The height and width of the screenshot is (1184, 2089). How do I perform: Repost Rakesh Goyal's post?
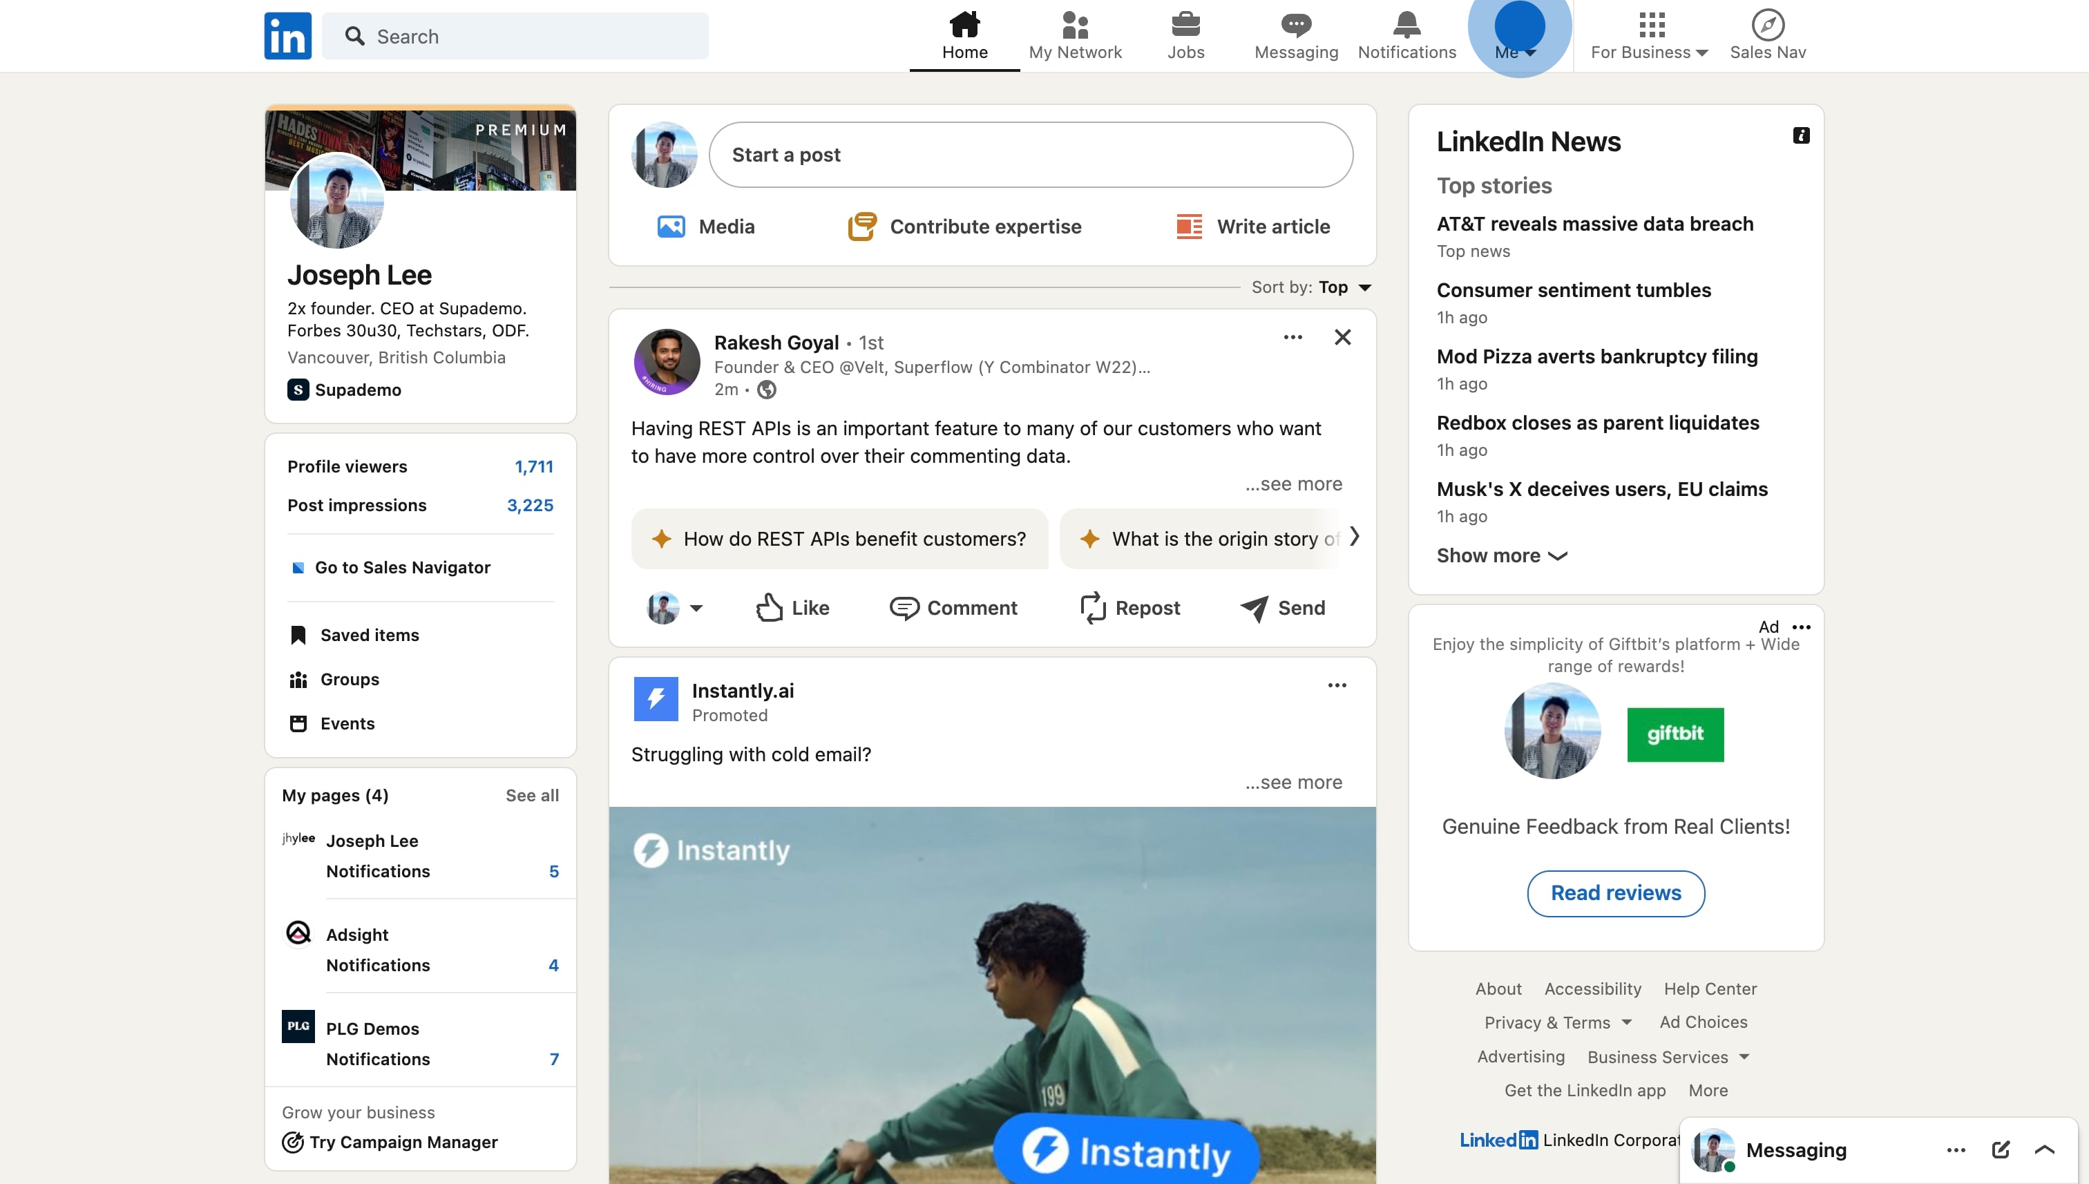click(1129, 609)
